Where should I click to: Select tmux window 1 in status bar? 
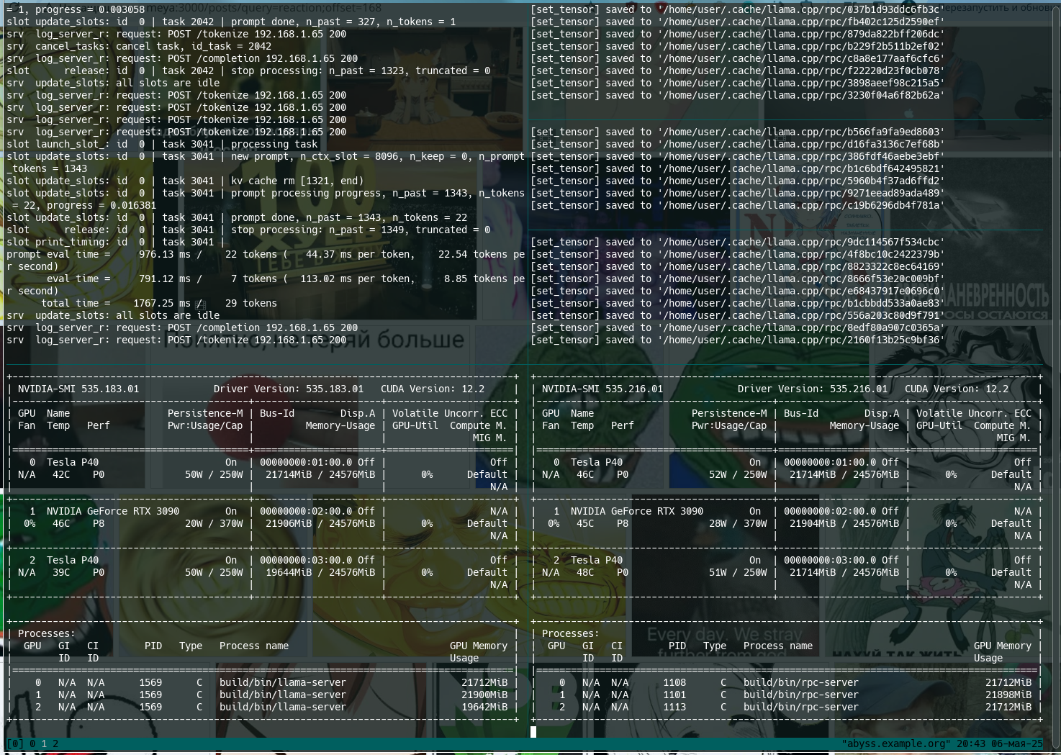44,743
